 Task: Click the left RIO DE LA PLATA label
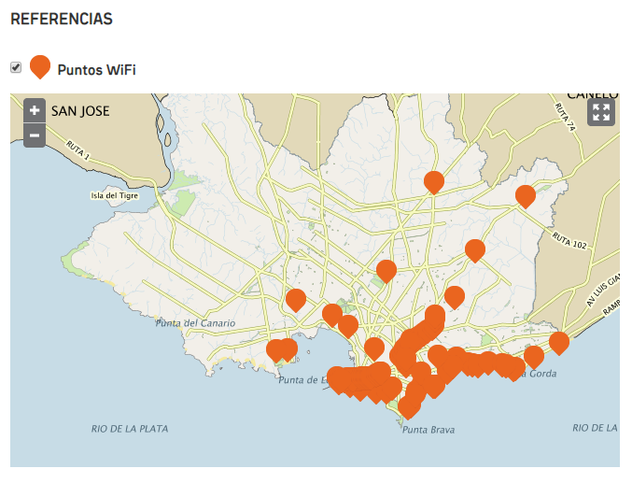coord(130,429)
